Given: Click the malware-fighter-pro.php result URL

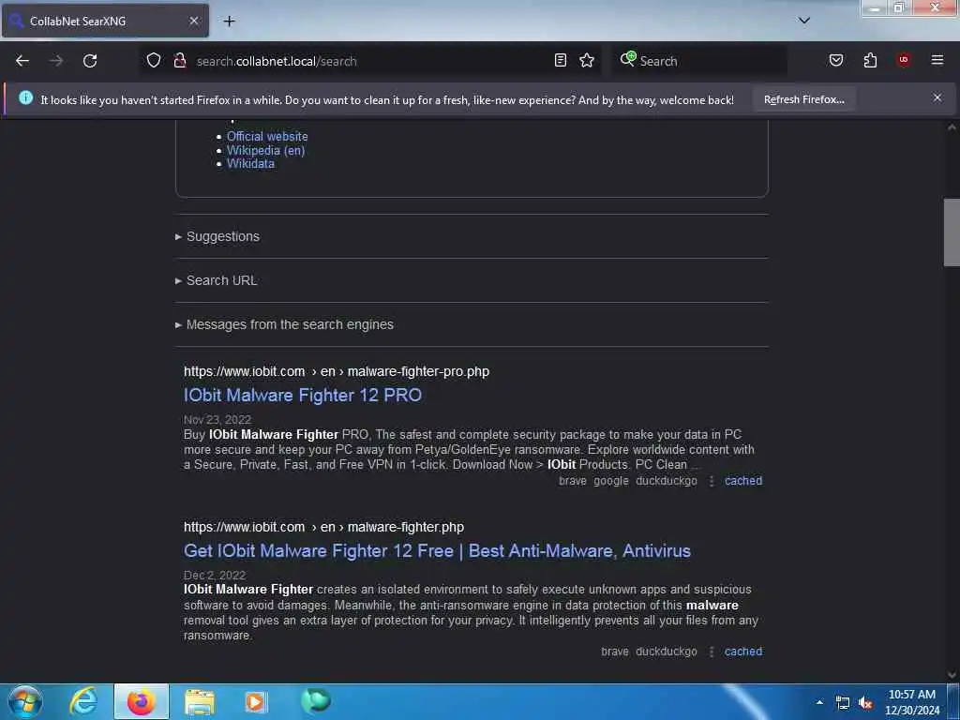Looking at the screenshot, I should pyautogui.click(x=337, y=371).
